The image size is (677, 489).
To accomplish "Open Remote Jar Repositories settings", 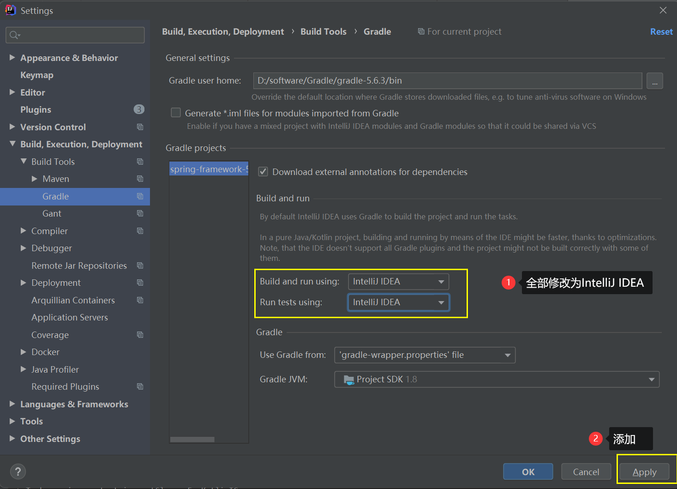I will coord(79,266).
